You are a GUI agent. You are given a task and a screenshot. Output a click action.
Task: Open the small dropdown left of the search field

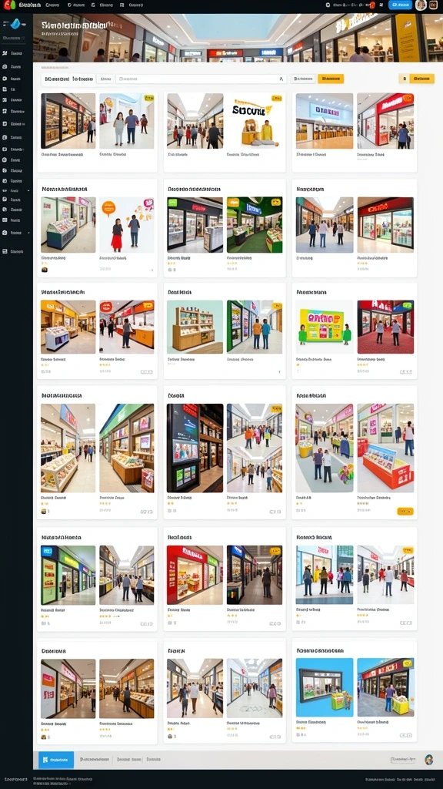[105, 79]
